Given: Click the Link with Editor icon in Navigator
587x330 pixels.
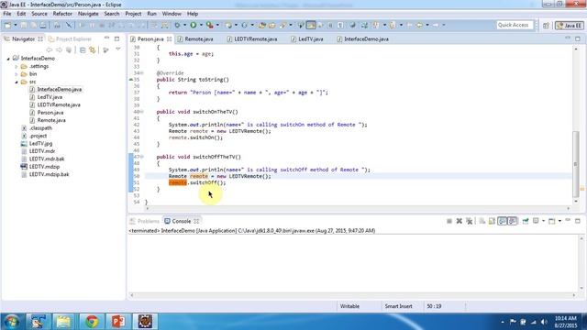Looking at the screenshot, I should tap(92, 49).
